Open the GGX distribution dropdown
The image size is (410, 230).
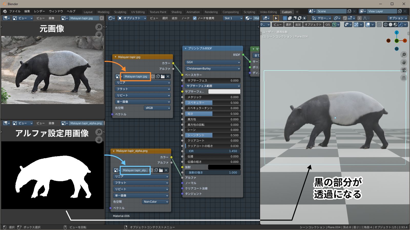[213, 62]
